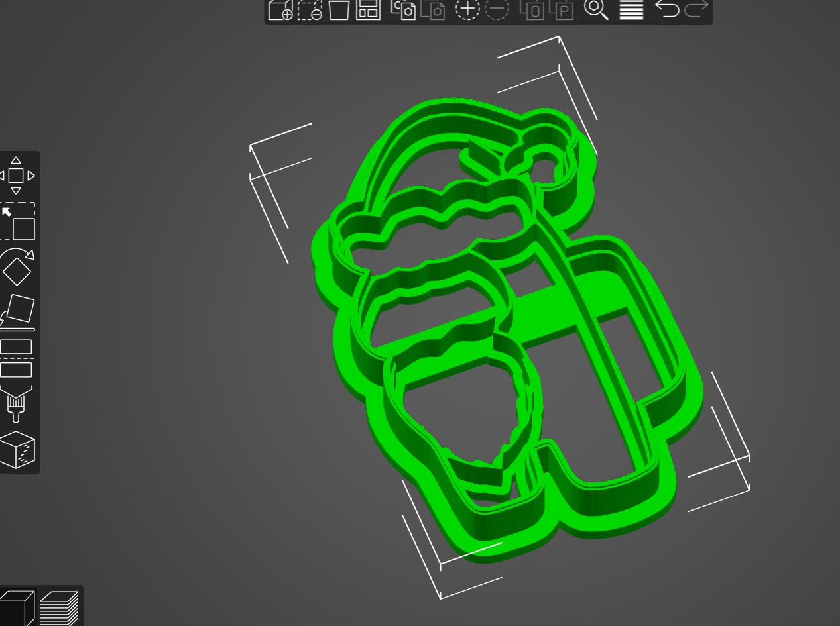Switch to the 3D editor view

17,607
